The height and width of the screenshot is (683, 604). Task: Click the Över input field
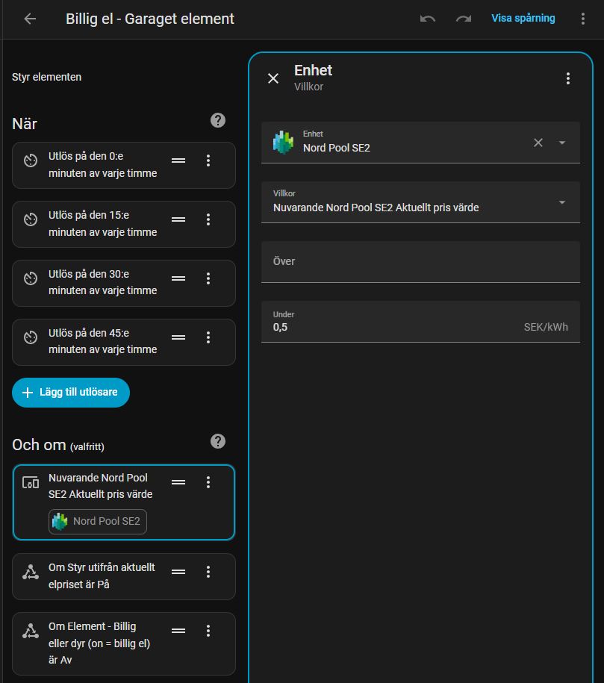(x=420, y=262)
